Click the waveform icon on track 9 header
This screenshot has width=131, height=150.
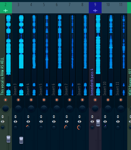click(95, 10)
